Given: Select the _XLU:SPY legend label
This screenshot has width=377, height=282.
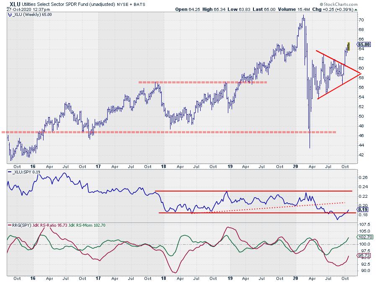Looking at the screenshot, I should pos(21,172).
